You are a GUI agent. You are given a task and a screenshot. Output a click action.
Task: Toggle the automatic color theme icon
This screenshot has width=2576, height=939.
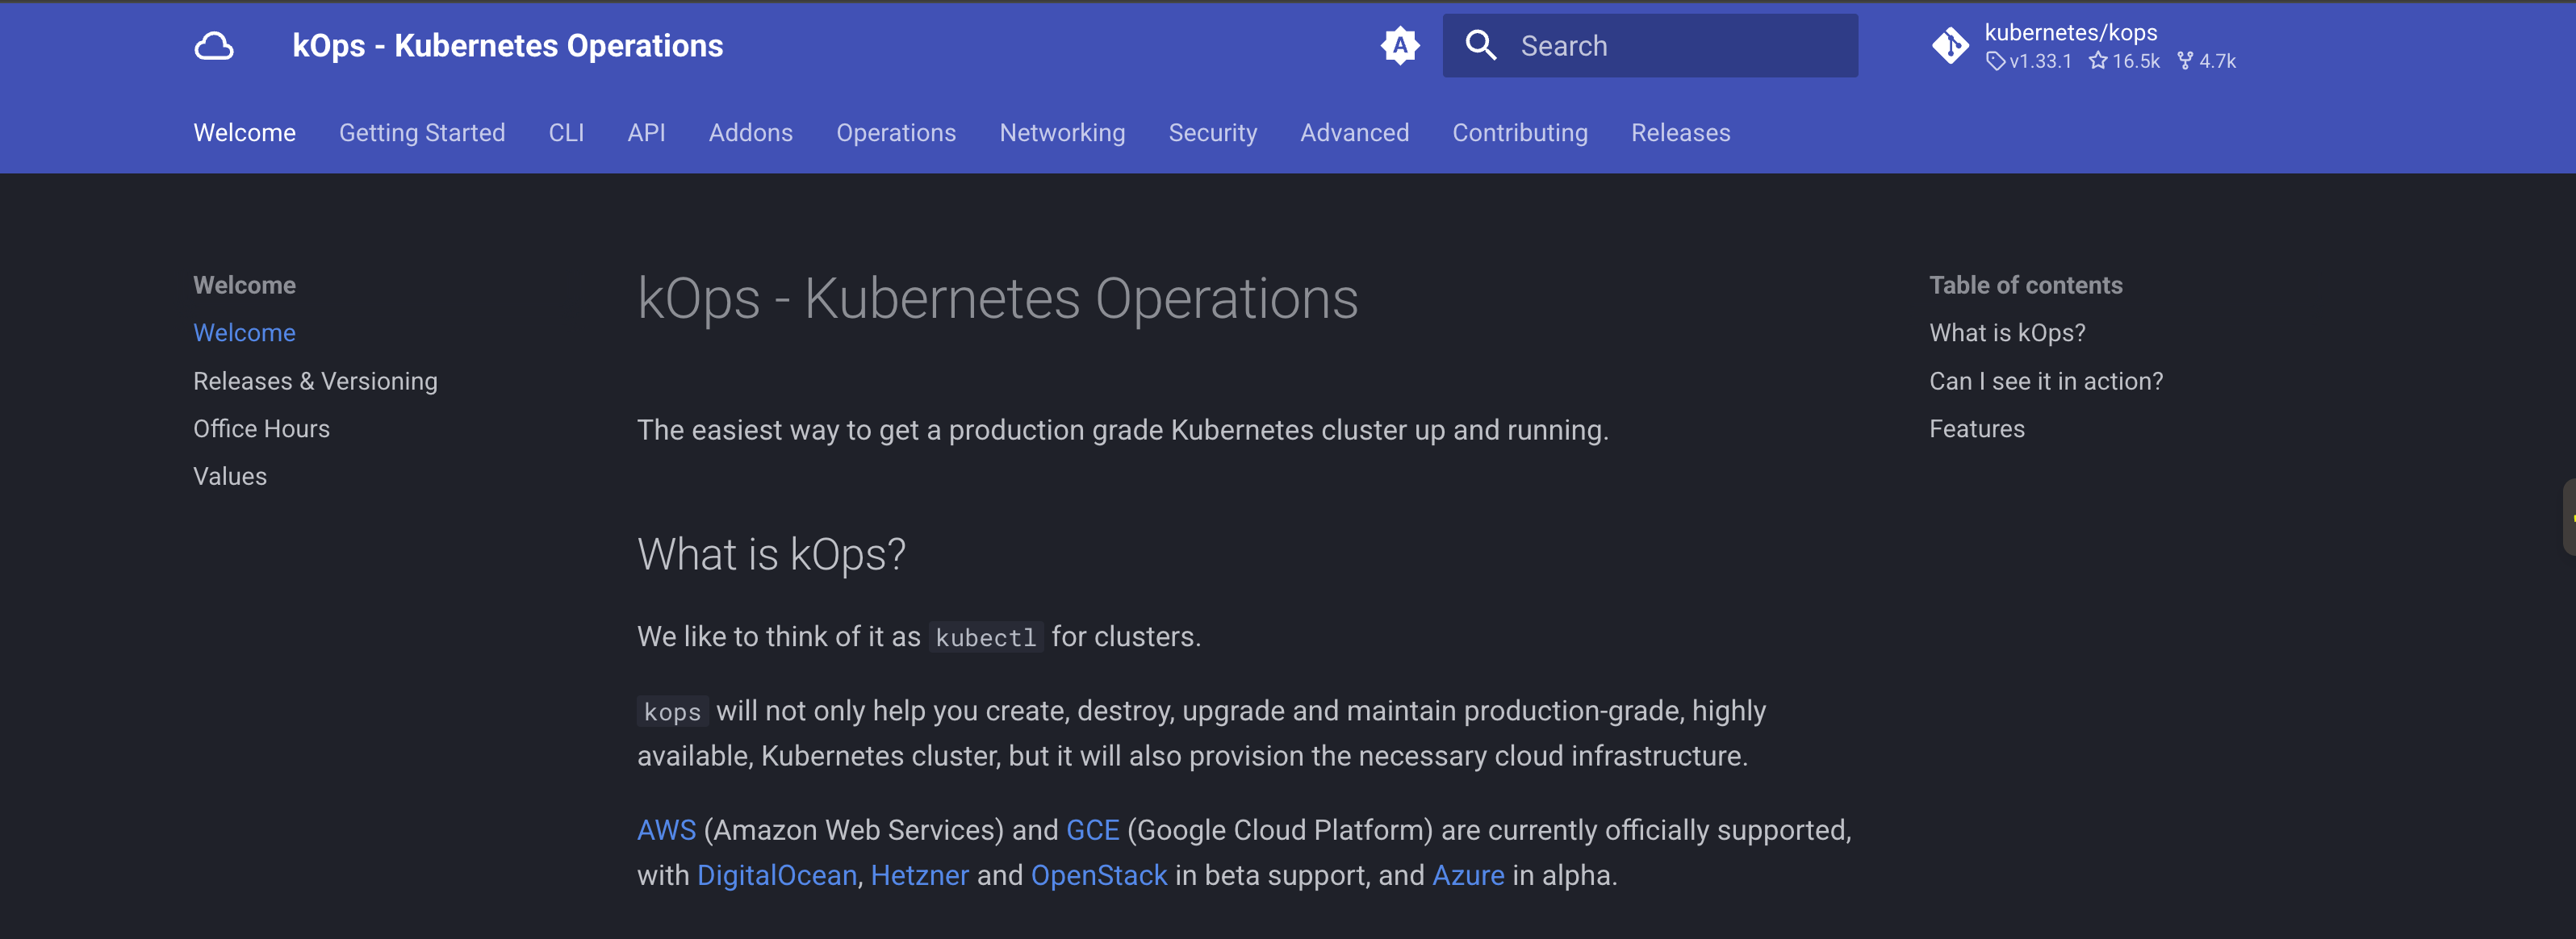1399,46
